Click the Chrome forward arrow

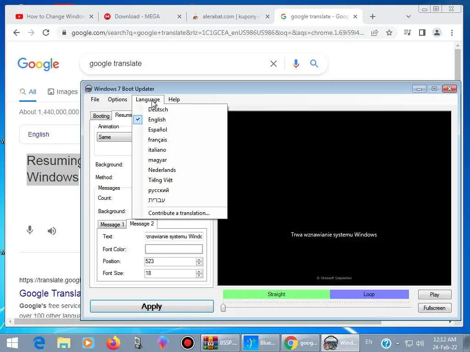point(31,33)
